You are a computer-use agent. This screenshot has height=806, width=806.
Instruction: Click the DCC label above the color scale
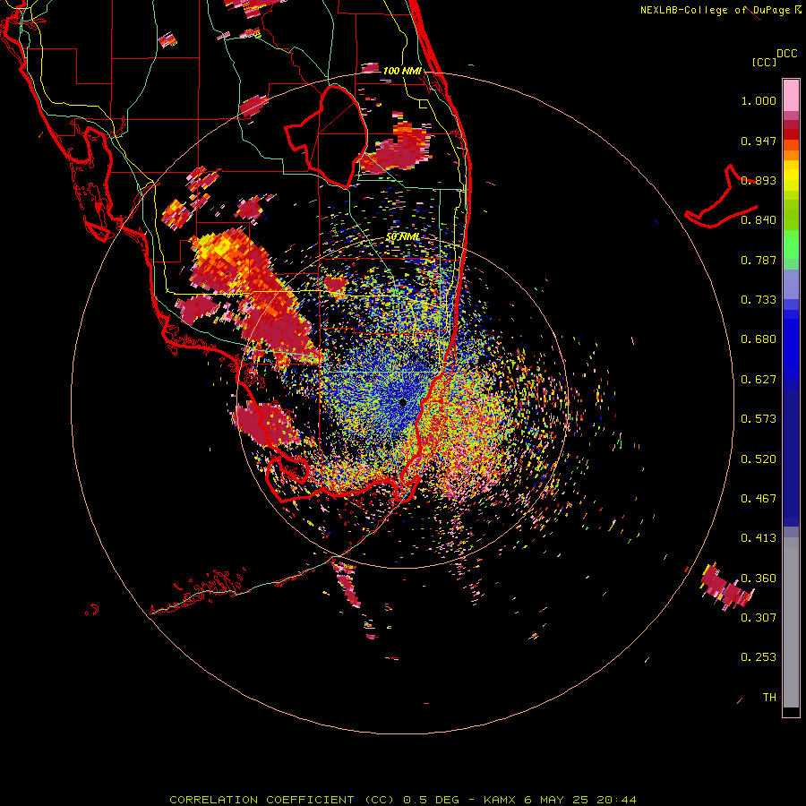point(786,54)
